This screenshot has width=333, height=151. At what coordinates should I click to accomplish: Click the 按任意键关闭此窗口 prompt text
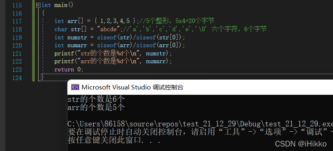114,140
